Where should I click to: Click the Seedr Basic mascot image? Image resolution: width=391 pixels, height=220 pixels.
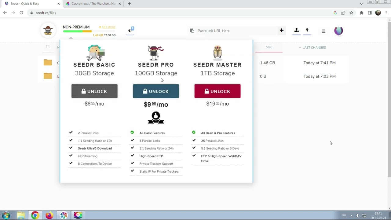coord(95,53)
